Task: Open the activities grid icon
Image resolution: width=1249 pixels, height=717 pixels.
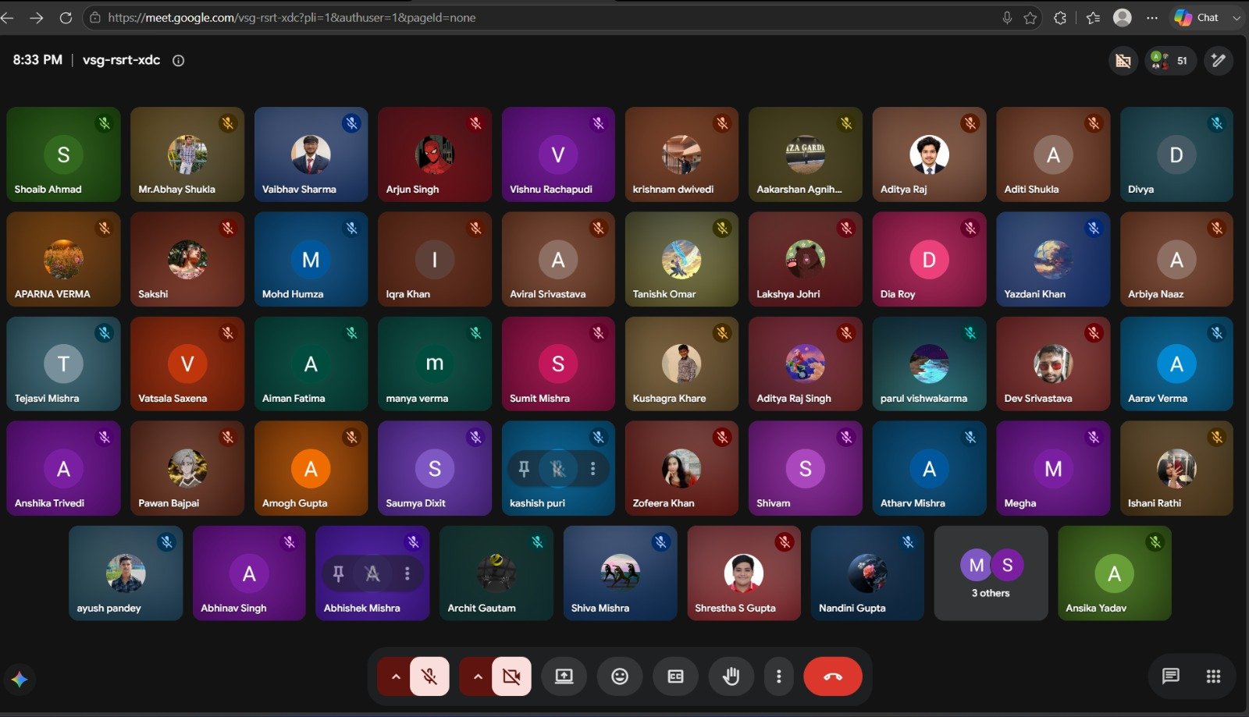Action: pos(1213,676)
